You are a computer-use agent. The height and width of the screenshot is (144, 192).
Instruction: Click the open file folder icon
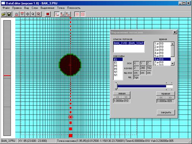(x=4, y=14)
